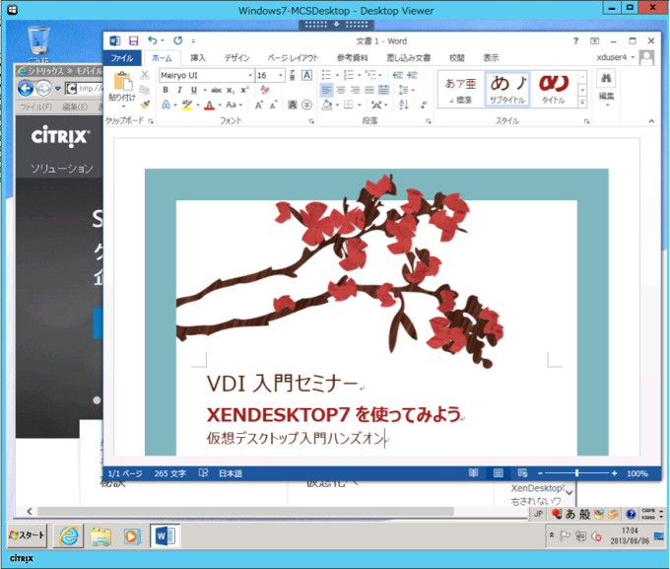
Task: Open the Find binoculars editing icon
Action: coord(606,79)
